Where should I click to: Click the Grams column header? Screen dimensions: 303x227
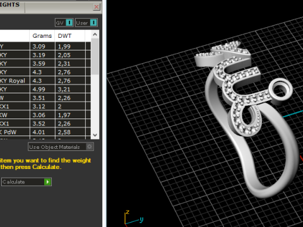click(42, 36)
